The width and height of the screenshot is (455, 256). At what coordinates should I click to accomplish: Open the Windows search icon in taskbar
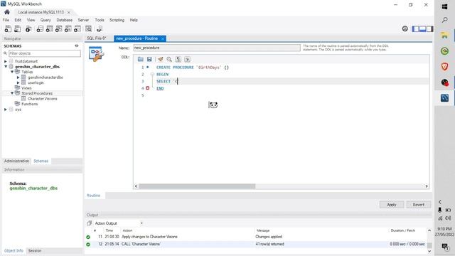click(444, 20)
